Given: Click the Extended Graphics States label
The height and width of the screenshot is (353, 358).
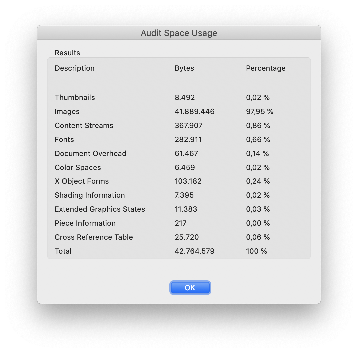Looking at the screenshot, I should click(100, 209).
